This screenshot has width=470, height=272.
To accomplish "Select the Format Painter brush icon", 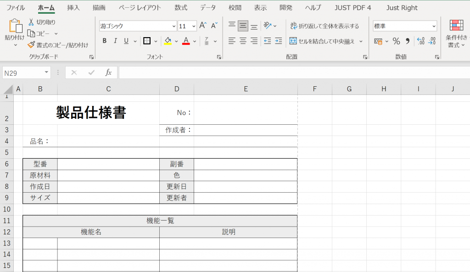I will (31, 45).
